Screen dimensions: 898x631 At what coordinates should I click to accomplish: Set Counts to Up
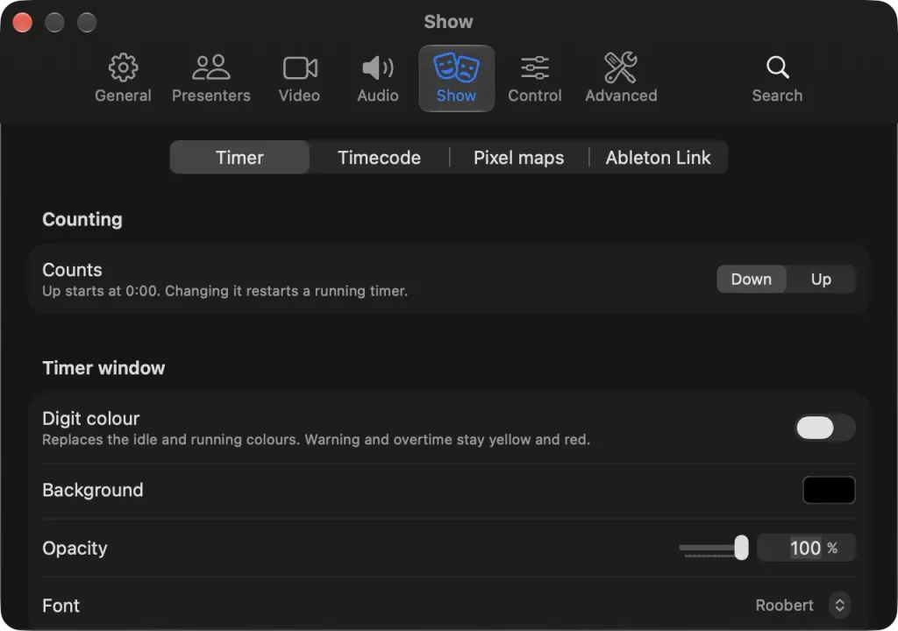(821, 280)
